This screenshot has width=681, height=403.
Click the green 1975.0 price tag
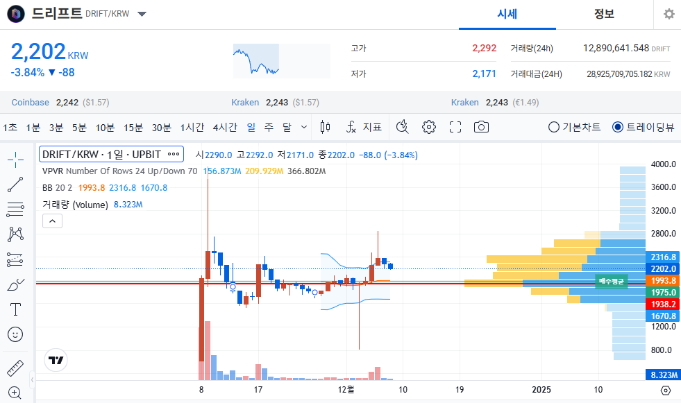coord(663,293)
